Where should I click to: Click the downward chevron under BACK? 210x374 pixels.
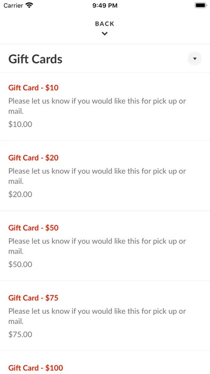click(x=104, y=34)
